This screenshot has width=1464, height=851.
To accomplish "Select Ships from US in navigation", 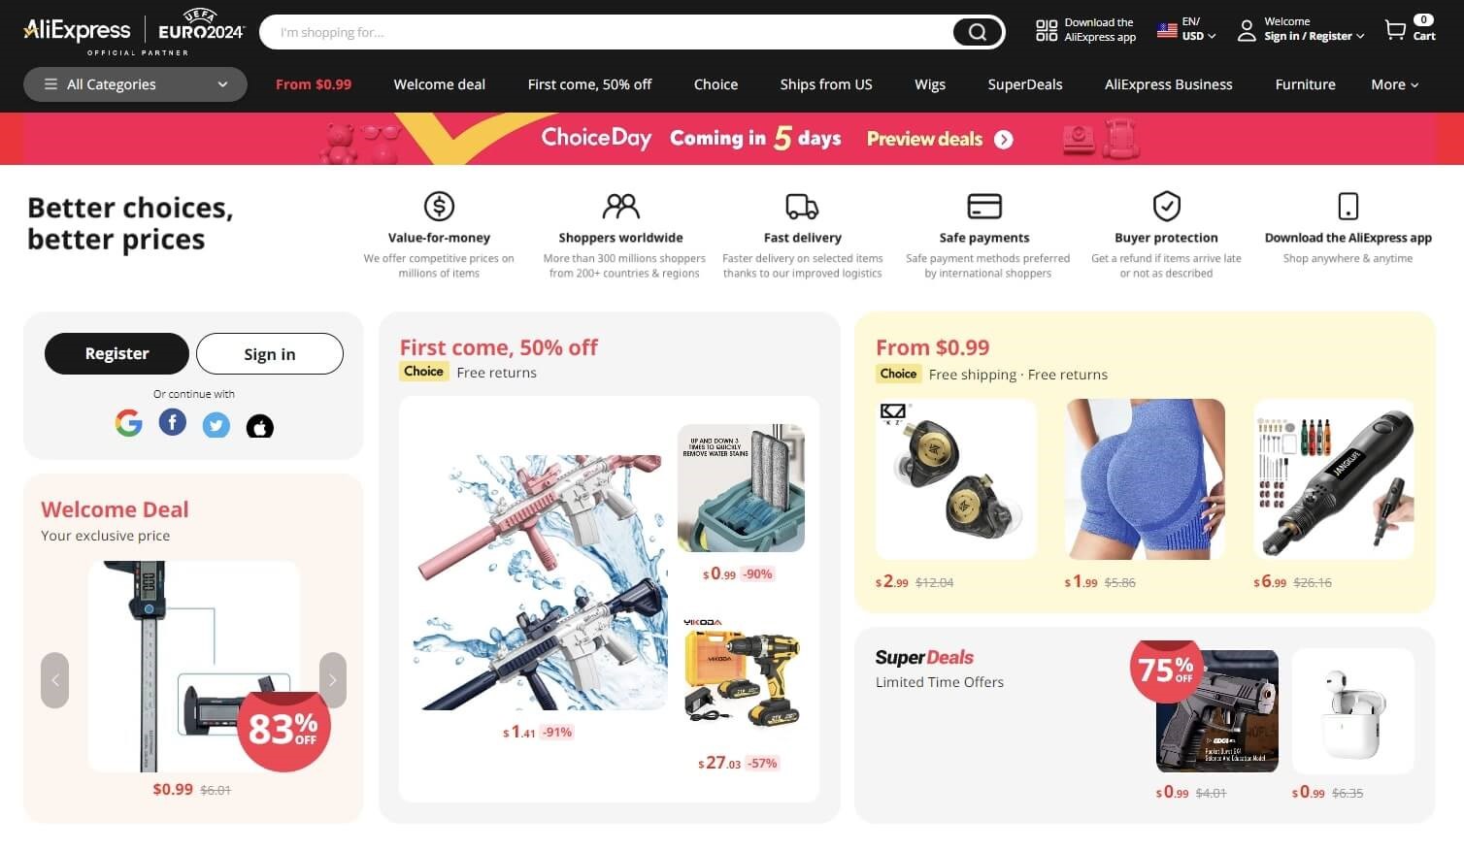I will 826,84.
